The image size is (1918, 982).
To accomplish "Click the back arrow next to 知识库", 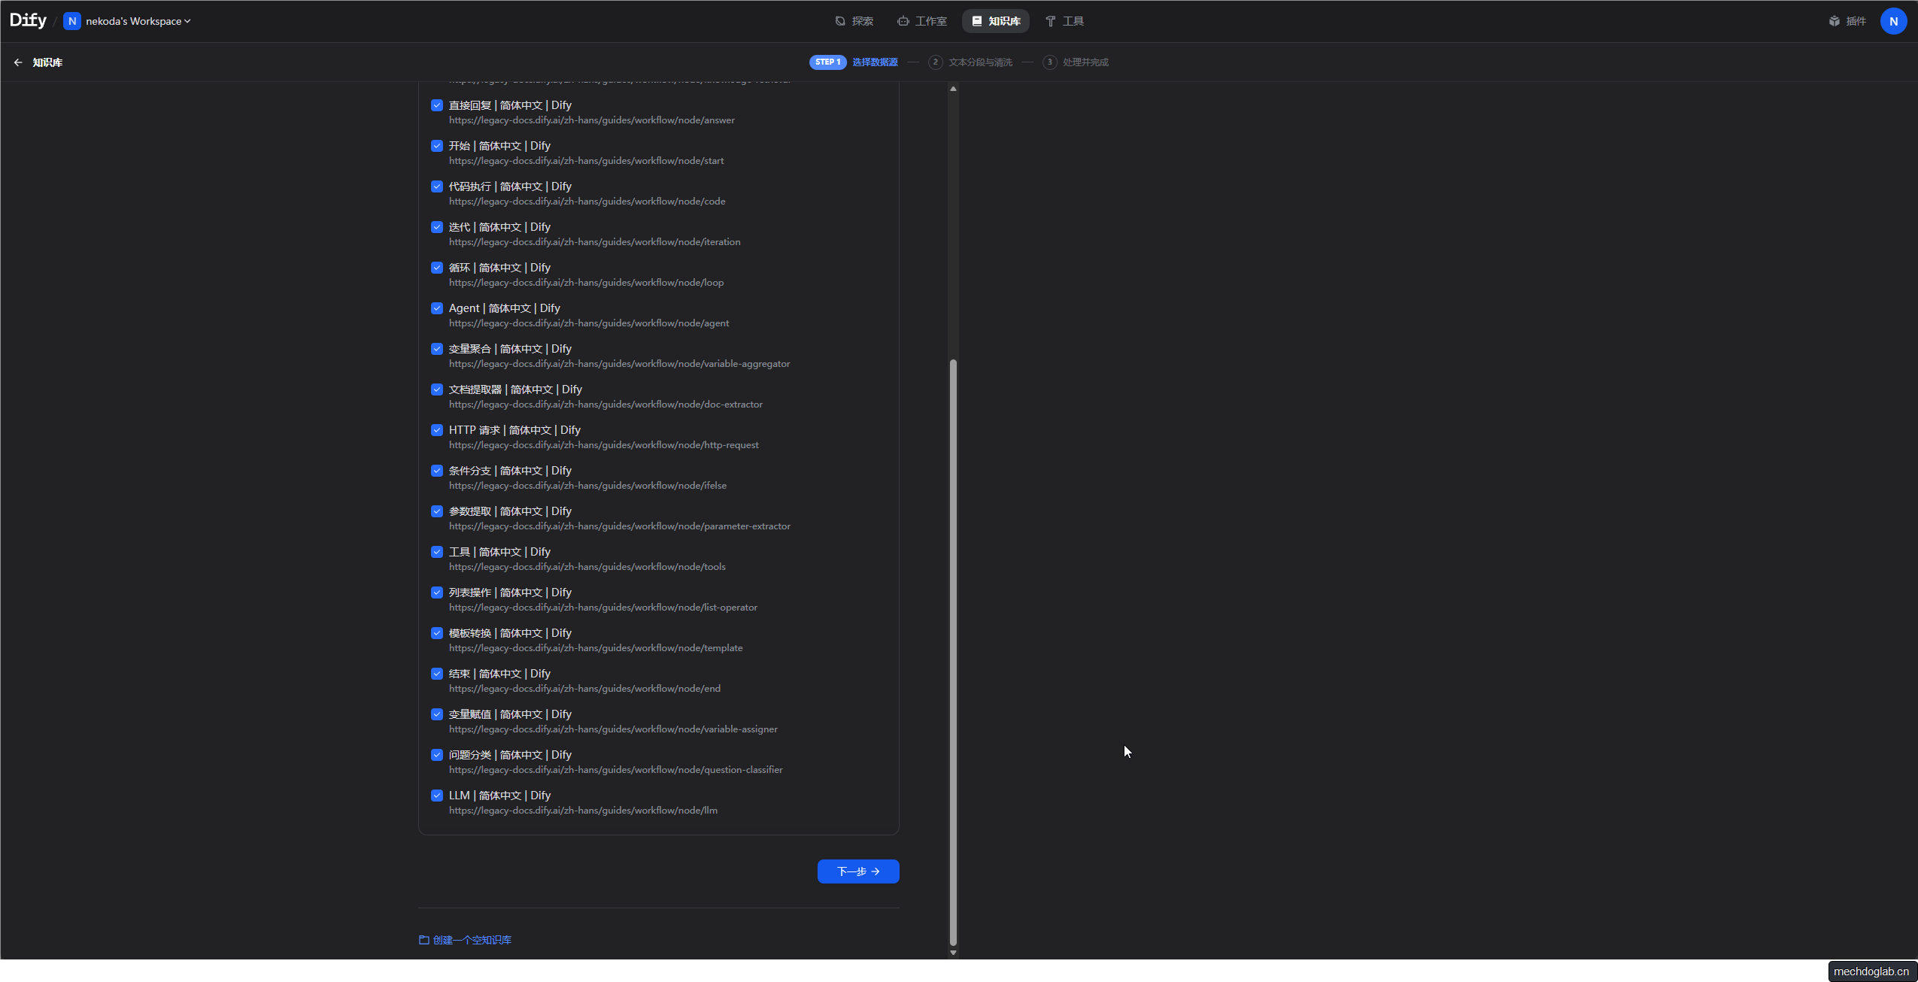I will coord(18,62).
